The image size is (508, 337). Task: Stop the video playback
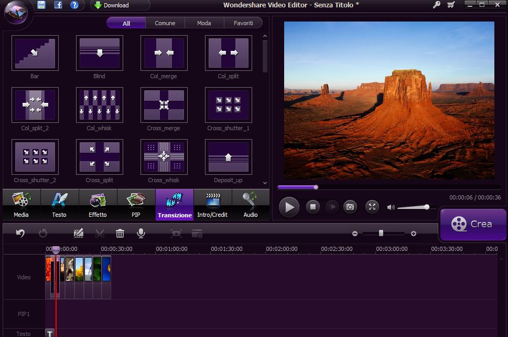pyautogui.click(x=313, y=207)
